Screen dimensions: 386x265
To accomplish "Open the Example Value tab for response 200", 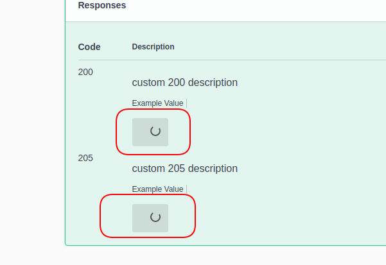I will point(157,103).
